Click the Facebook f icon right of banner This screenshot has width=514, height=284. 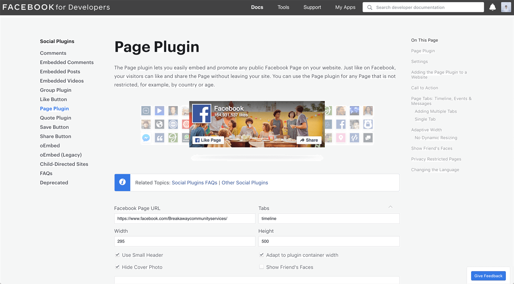coord(341,124)
